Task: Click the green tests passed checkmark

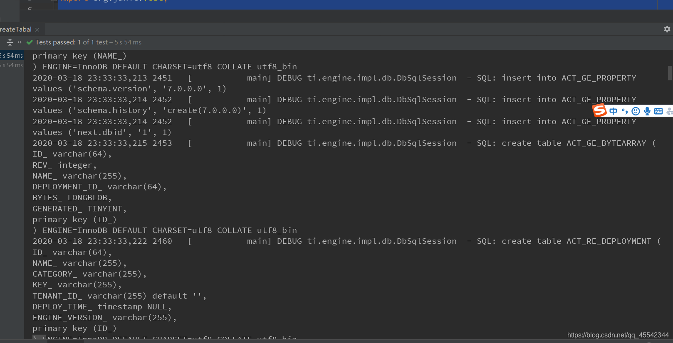Action: coord(30,42)
